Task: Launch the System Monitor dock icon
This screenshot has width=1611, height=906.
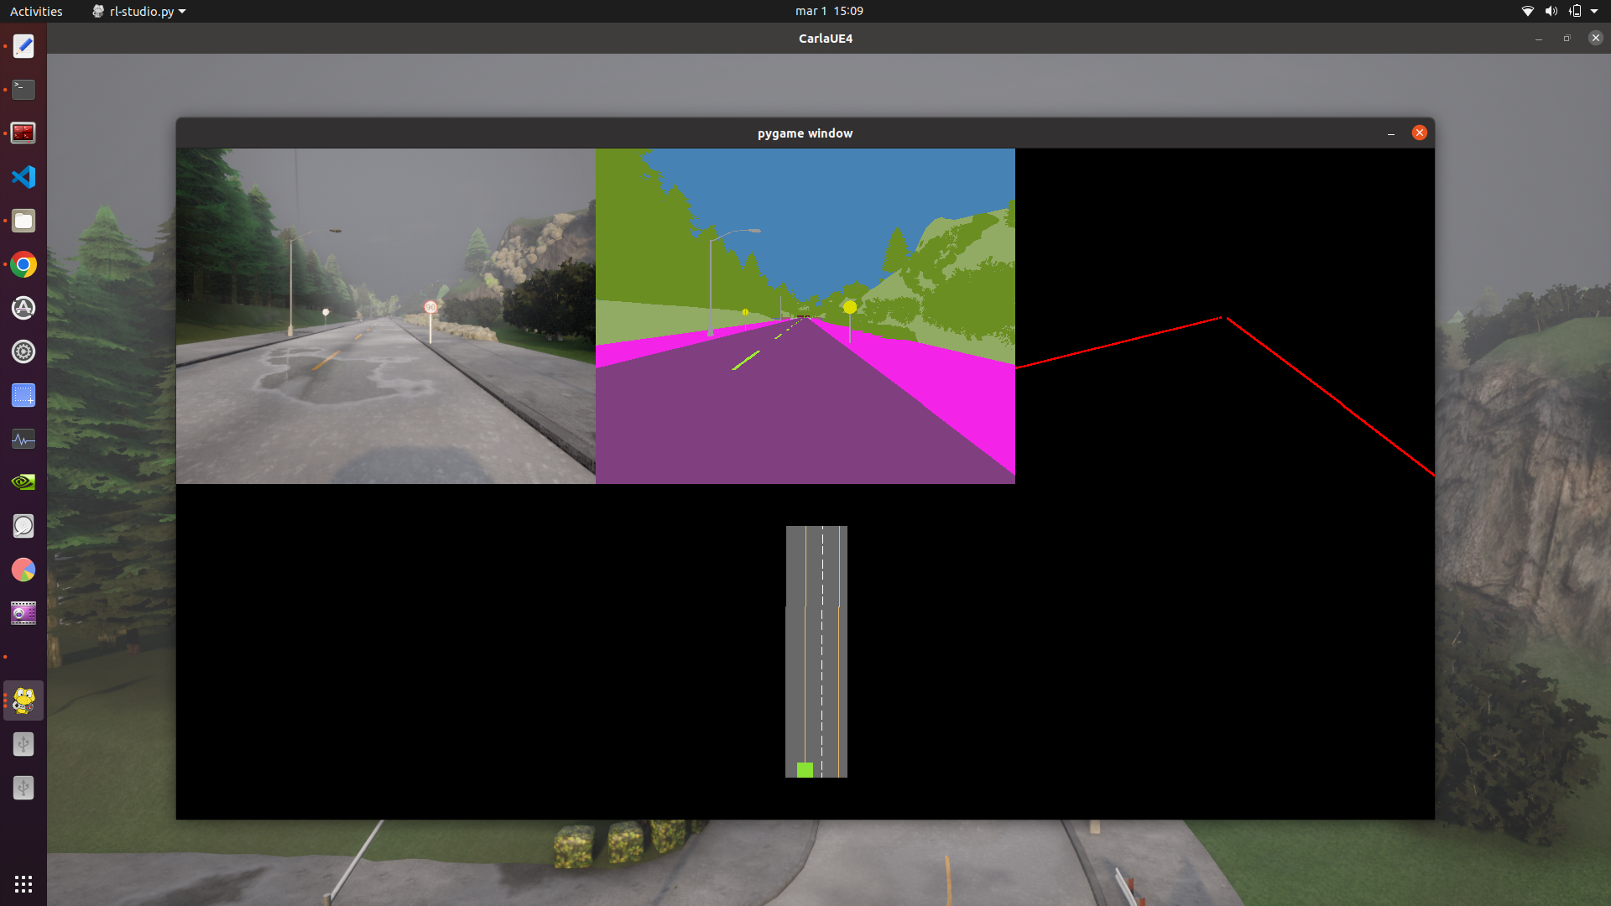Action: 23,439
